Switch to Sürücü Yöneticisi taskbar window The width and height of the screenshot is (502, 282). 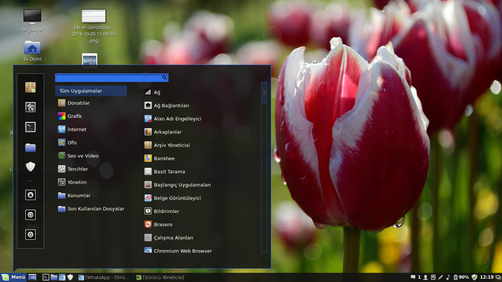pos(160,277)
